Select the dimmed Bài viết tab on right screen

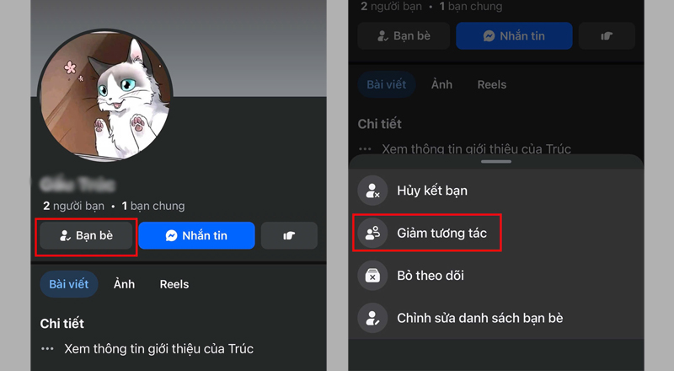[x=387, y=84]
